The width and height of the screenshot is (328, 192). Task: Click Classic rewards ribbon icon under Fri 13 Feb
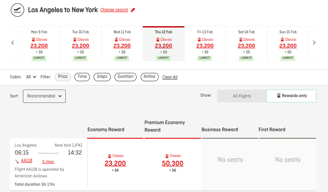click(199, 40)
